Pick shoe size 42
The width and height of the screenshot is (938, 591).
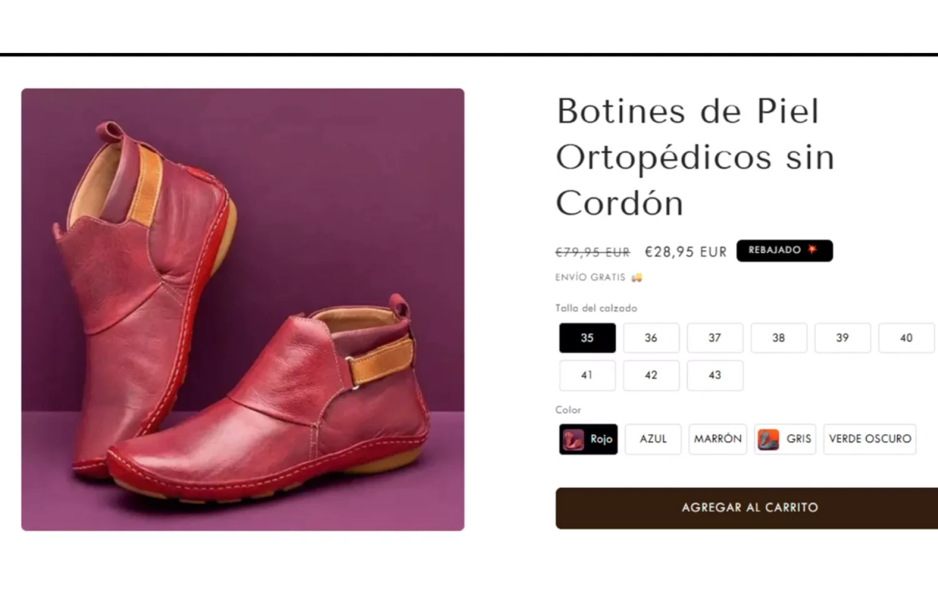[x=651, y=376]
